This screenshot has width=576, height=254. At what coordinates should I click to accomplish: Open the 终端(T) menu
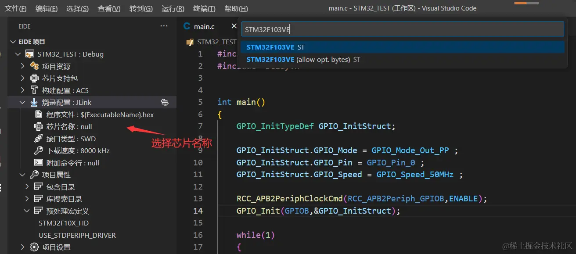tap(204, 8)
